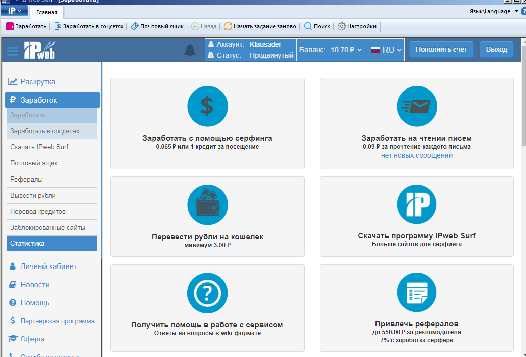Click the Привлечь рефералов heading
This screenshot has width=526, height=357.
(x=417, y=324)
